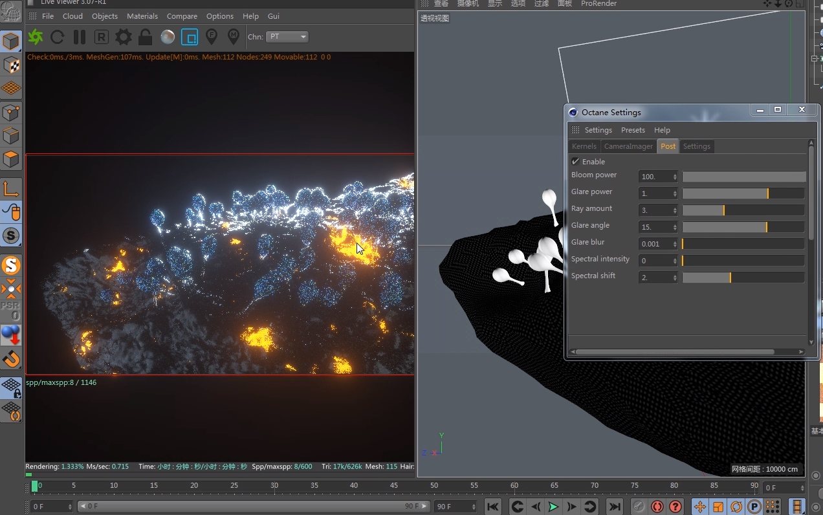Image resolution: width=823 pixels, height=515 pixels.
Task: Select Polygons mode icon
Action: (x=12, y=159)
